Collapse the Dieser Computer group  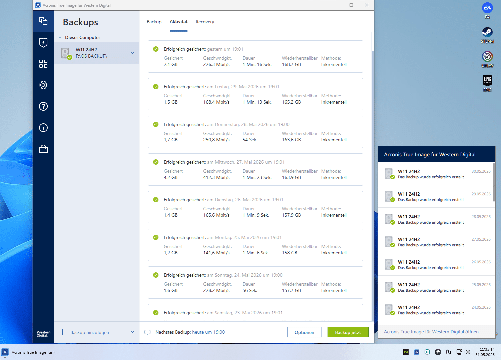tap(60, 38)
